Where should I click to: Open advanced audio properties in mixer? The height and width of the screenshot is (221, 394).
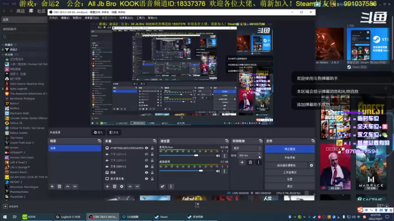(x=163, y=187)
